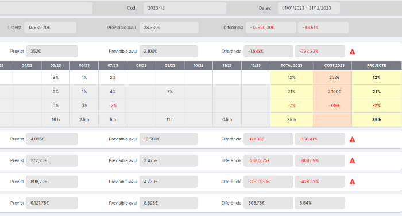Viewport: 402px width, 216px height.
Task: Click the warning triangle beside -733.33%
Action: click(353, 52)
